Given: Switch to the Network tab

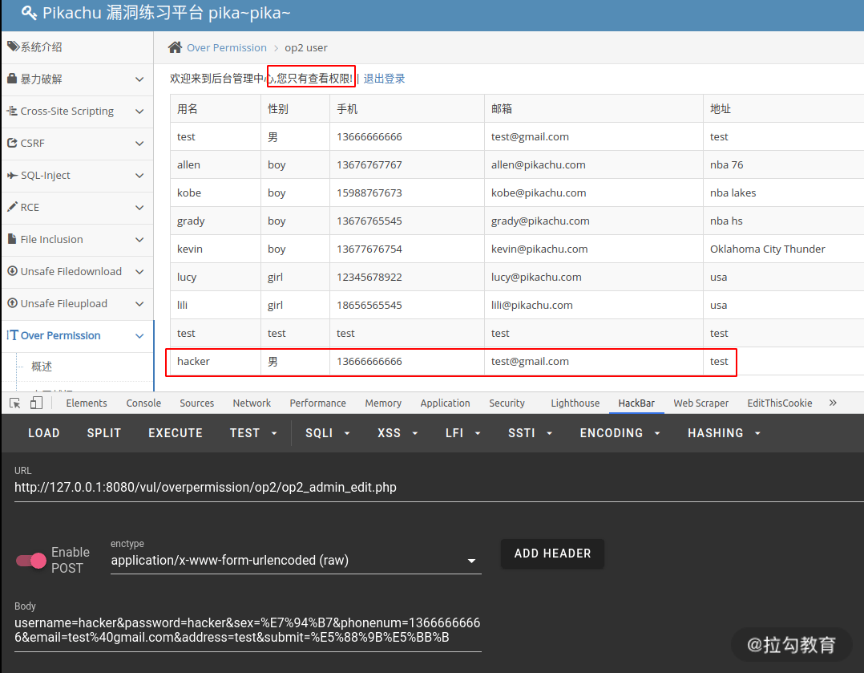Looking at the screenshot, I should [252, 403].
